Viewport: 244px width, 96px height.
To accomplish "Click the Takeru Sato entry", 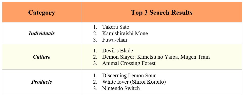I will (116, 27).
